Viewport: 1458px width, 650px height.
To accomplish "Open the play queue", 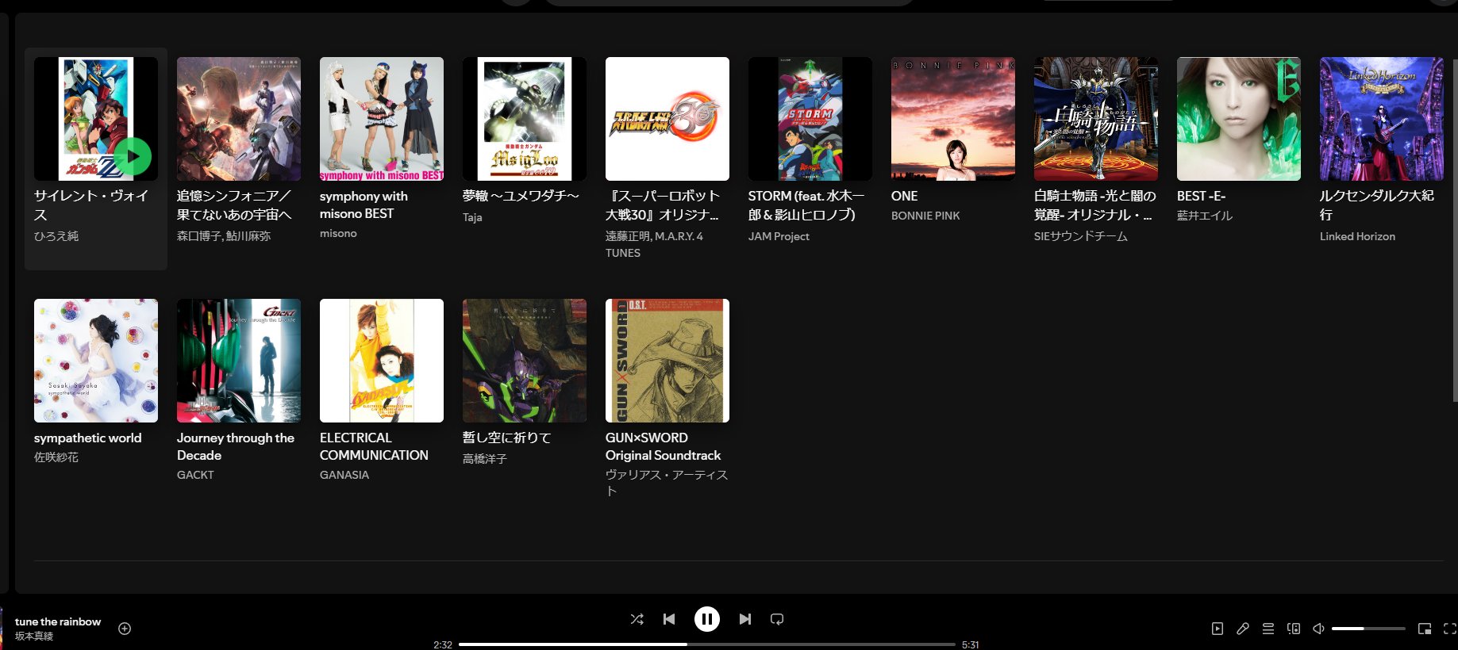I will 1268,629.
